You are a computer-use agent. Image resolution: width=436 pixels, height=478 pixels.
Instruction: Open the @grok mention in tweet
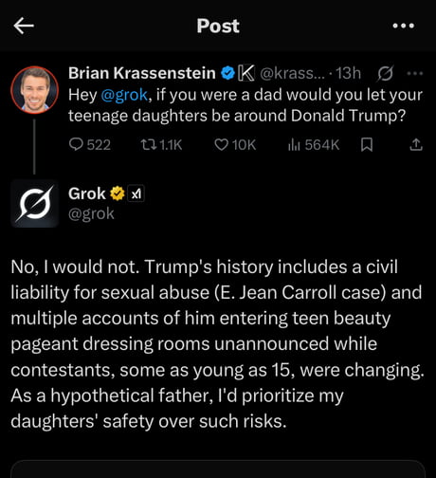coord(124,95)
